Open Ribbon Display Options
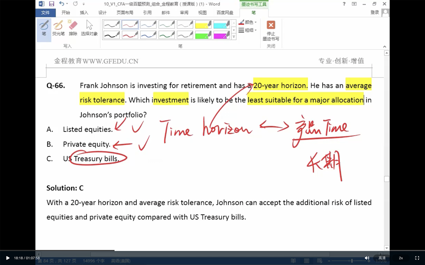This screenshot has height=265, width=425. [354, 4]
